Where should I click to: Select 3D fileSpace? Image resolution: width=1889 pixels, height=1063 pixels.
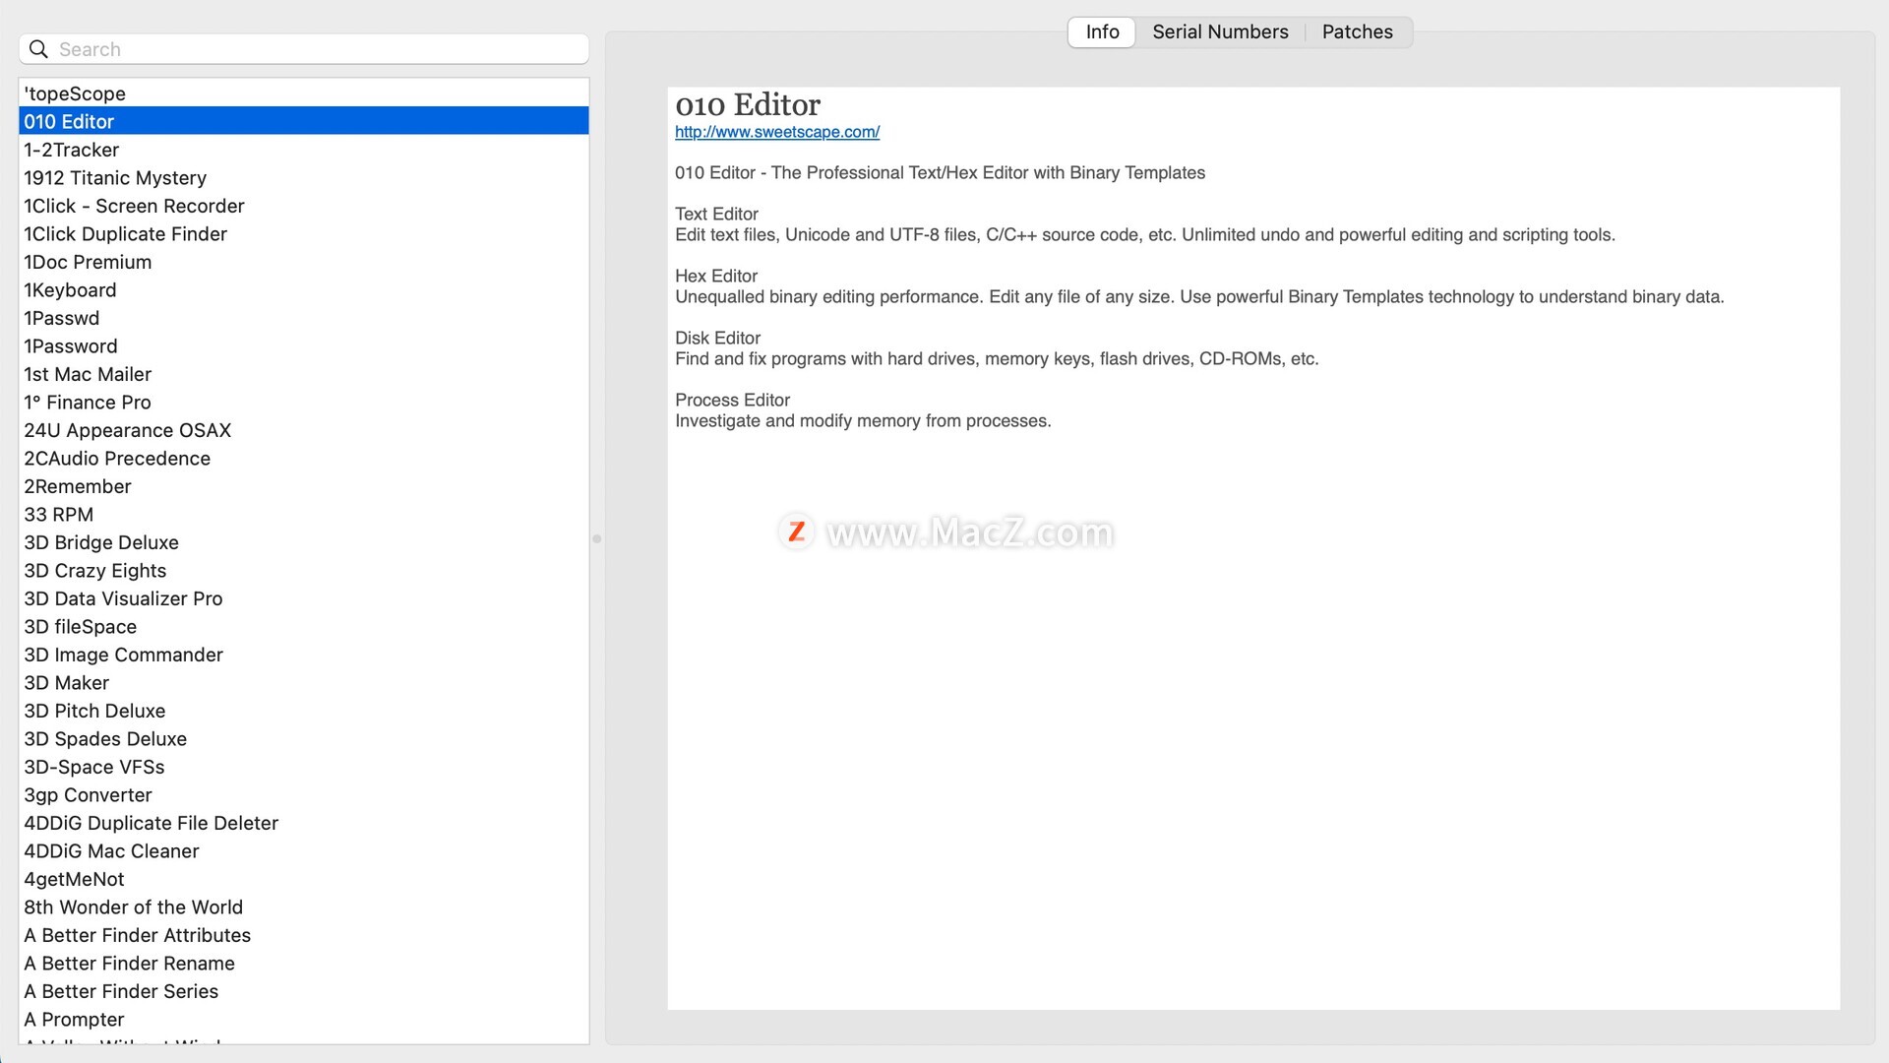tap(304, 626)
